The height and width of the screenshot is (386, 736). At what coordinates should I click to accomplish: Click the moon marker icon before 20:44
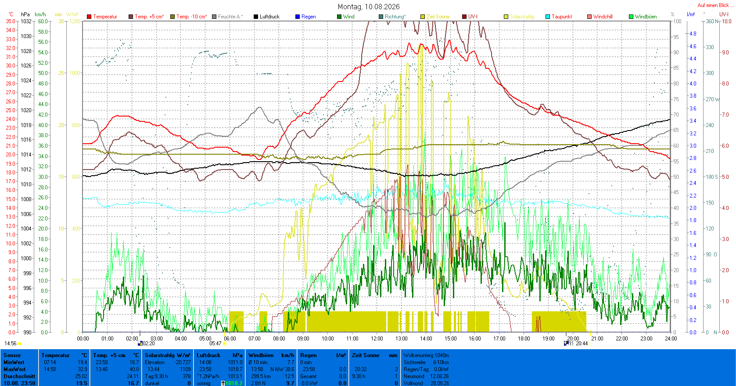click(566, 344)
